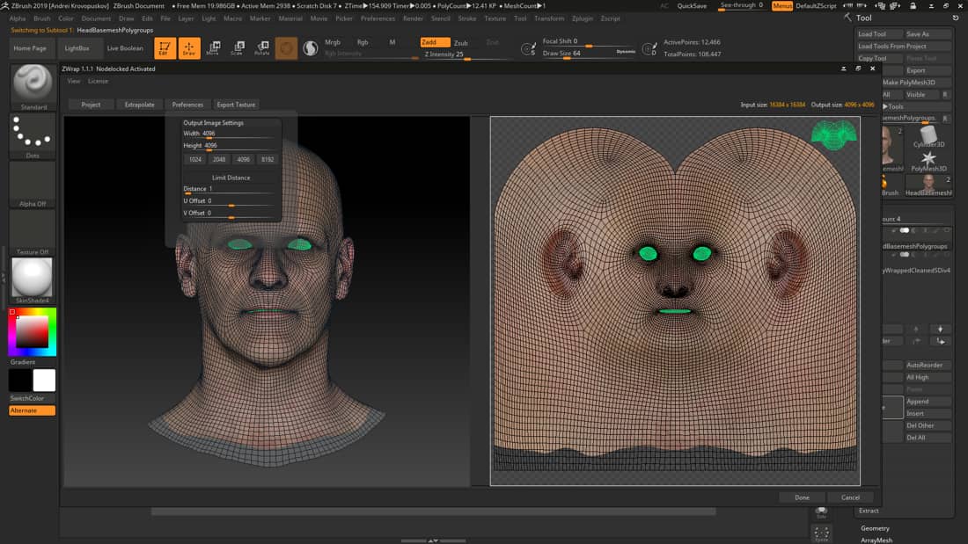
Task: Select the Scale gizmo button
Action: [238, 47]
